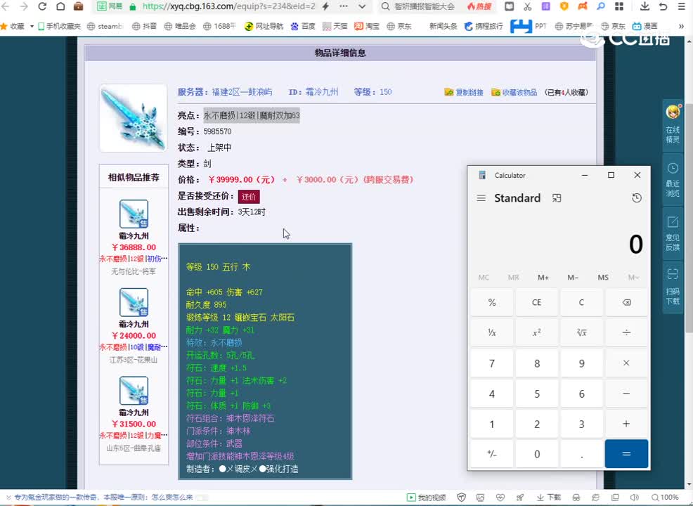
Task: Open 我的视频 in browser status bar
Action: click(427, 498)
